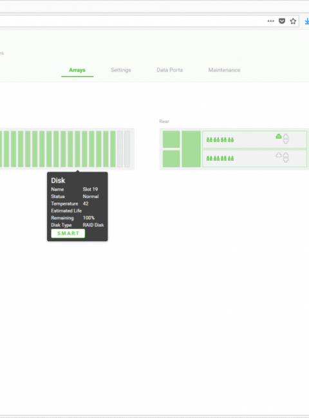
Task: Click the "RAID Disk" disk type value
Action: click(x=93, y=225)
